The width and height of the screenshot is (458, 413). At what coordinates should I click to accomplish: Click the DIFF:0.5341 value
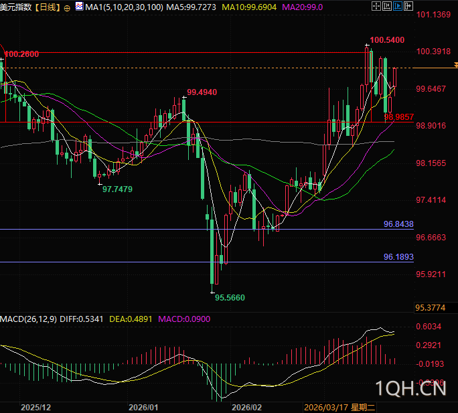[82, 319]
